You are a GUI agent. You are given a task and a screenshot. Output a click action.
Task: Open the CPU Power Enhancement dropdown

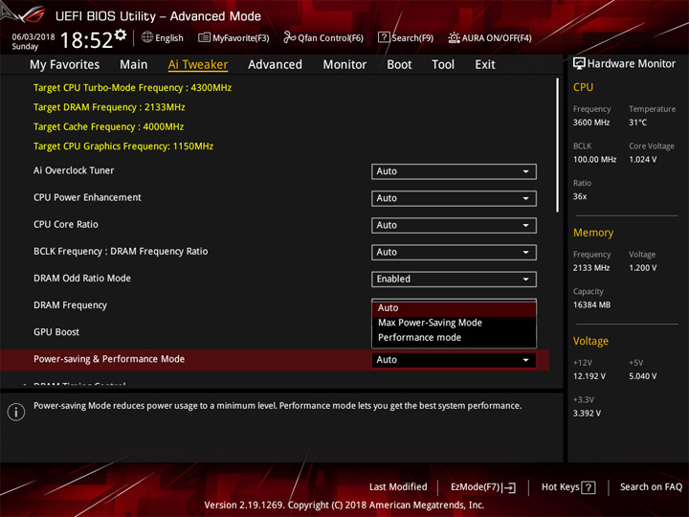[x=454, y=198]
